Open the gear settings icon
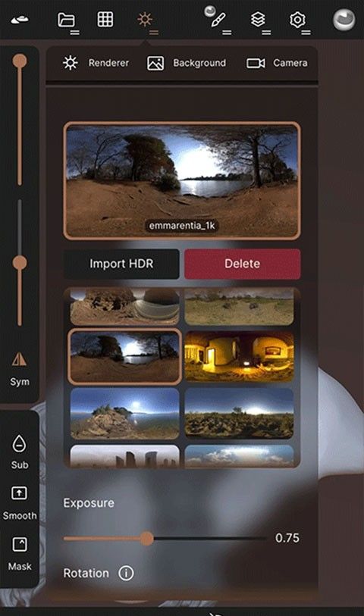Viewport: 364px width, 616px height. pyautogui.click(x=297, y=20)
